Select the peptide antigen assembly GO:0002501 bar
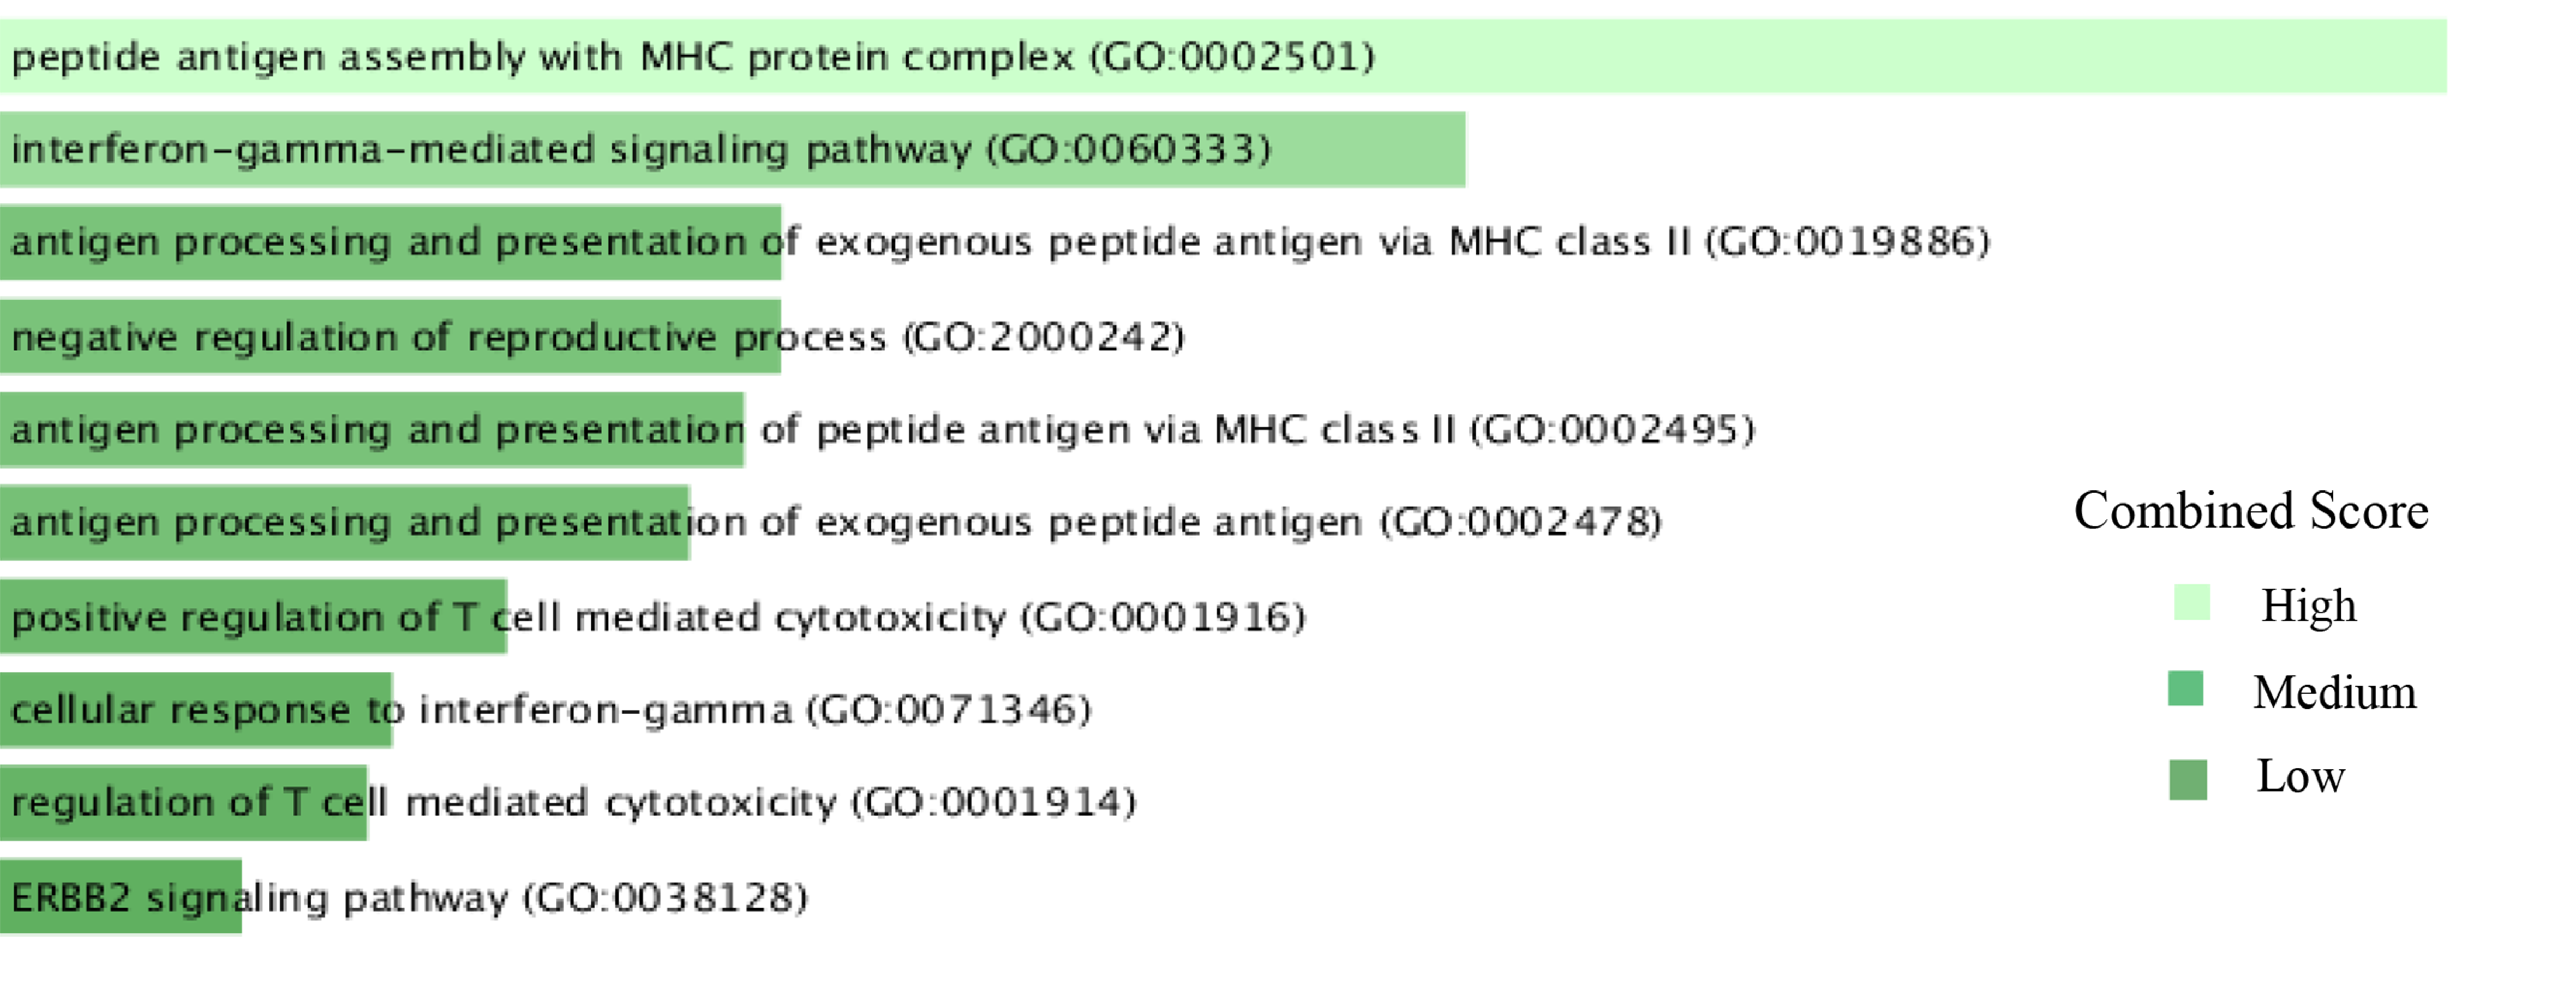 click(x=1223, y=56)
